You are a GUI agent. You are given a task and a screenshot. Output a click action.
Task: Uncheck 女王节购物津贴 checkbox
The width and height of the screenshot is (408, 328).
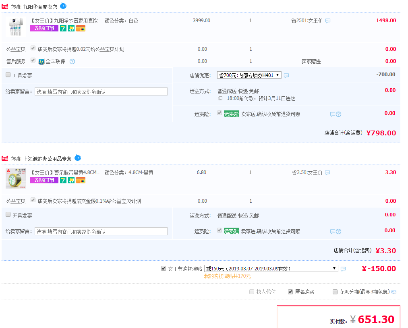pyautogui.click(x=164, y=268)
